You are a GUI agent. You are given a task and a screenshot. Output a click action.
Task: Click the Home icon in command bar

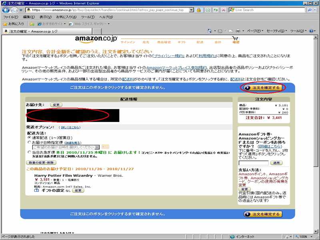pyautogui.click(x=210, y=31)
